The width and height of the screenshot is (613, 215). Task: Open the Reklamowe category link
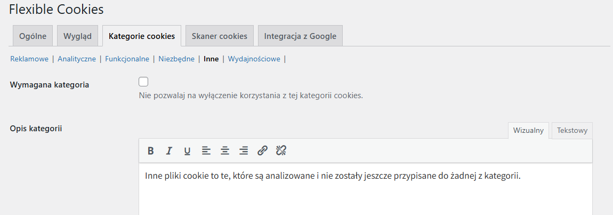pos(29,59)
